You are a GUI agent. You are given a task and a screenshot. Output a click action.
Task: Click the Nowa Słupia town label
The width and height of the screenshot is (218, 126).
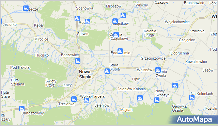pos(85,74)
